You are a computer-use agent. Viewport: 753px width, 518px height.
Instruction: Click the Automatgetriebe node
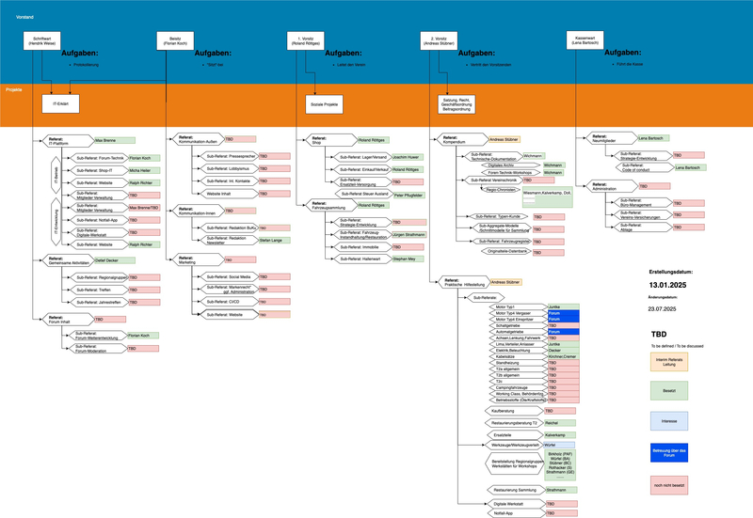coord(519,332)
